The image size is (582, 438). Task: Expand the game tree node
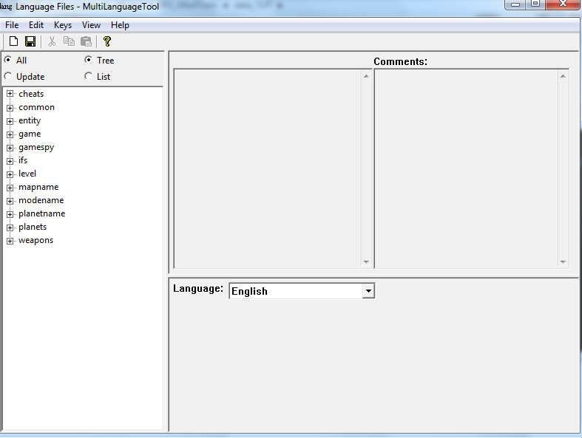coord(10,134)
